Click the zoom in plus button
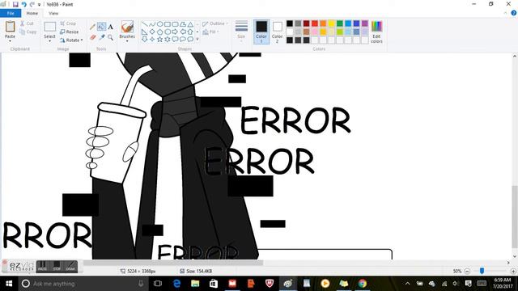The image size is (518, 291). 513,272
